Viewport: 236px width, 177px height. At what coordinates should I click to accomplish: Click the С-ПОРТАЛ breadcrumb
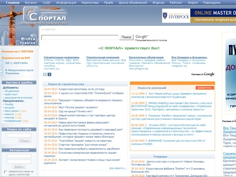click(x=48, y=29)
